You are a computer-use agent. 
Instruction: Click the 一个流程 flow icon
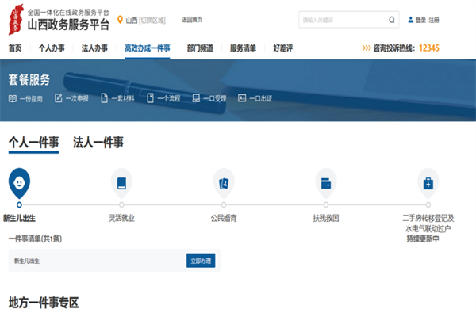(150, 98)
